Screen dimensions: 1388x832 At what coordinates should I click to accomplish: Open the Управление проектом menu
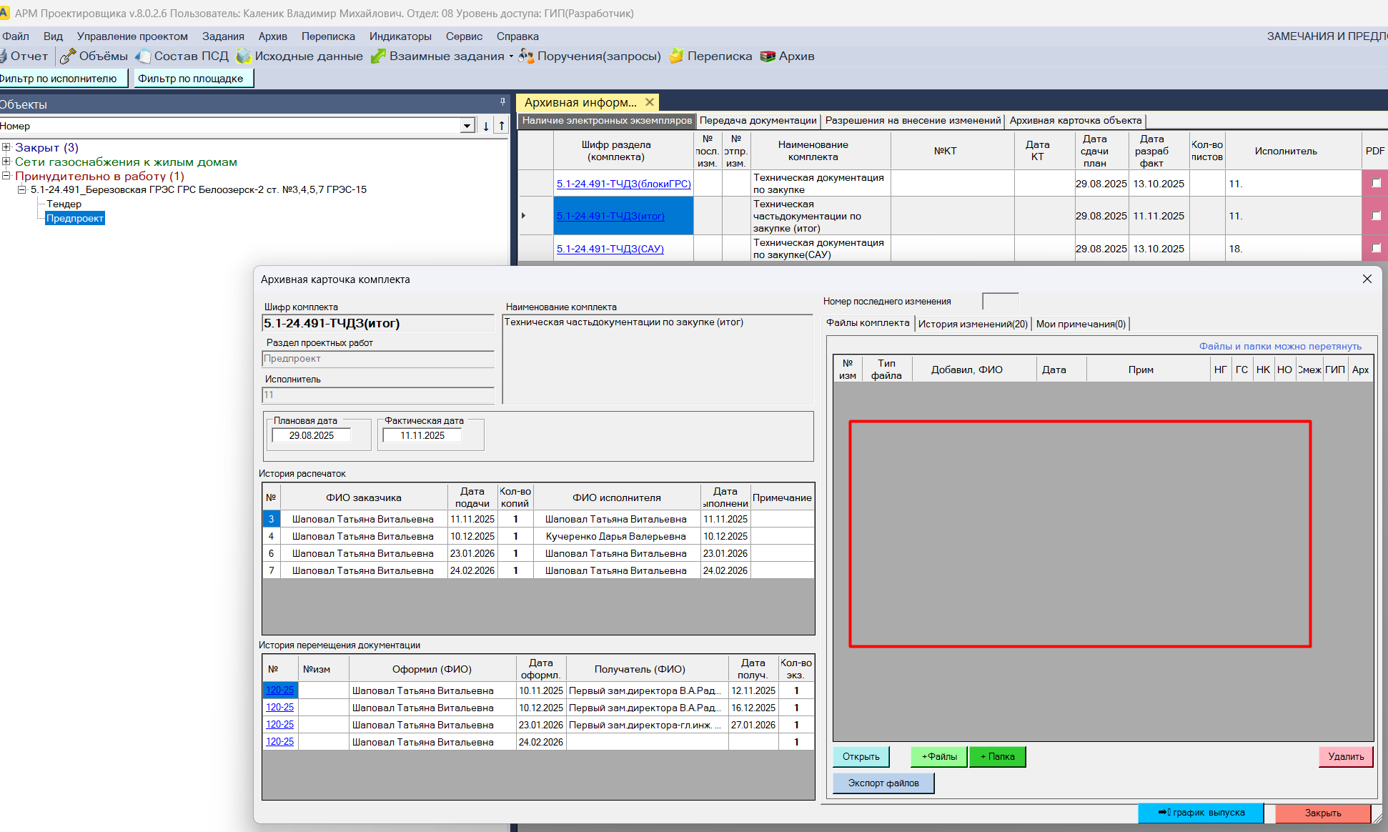(x=132, y=36)
